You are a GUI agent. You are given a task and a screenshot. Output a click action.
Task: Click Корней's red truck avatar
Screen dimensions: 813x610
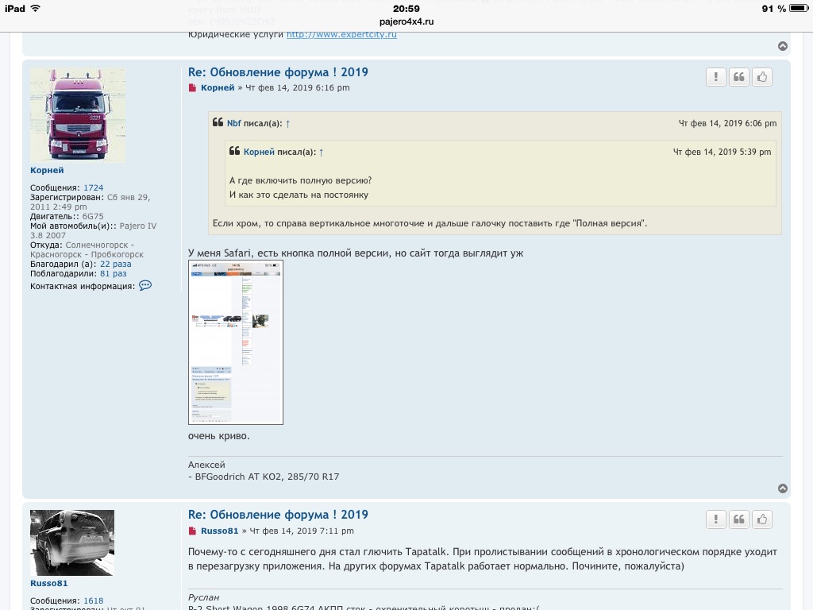pyautogui.click(x=78, y=115)
